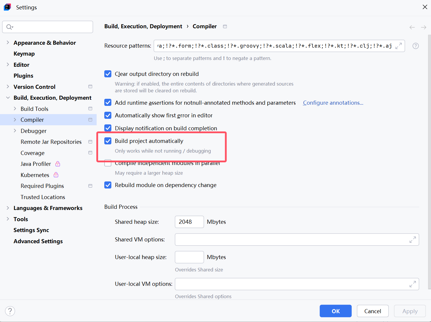Disable Clear output directory on rebuild
The image size is (431, 322).
coord(108,74)
